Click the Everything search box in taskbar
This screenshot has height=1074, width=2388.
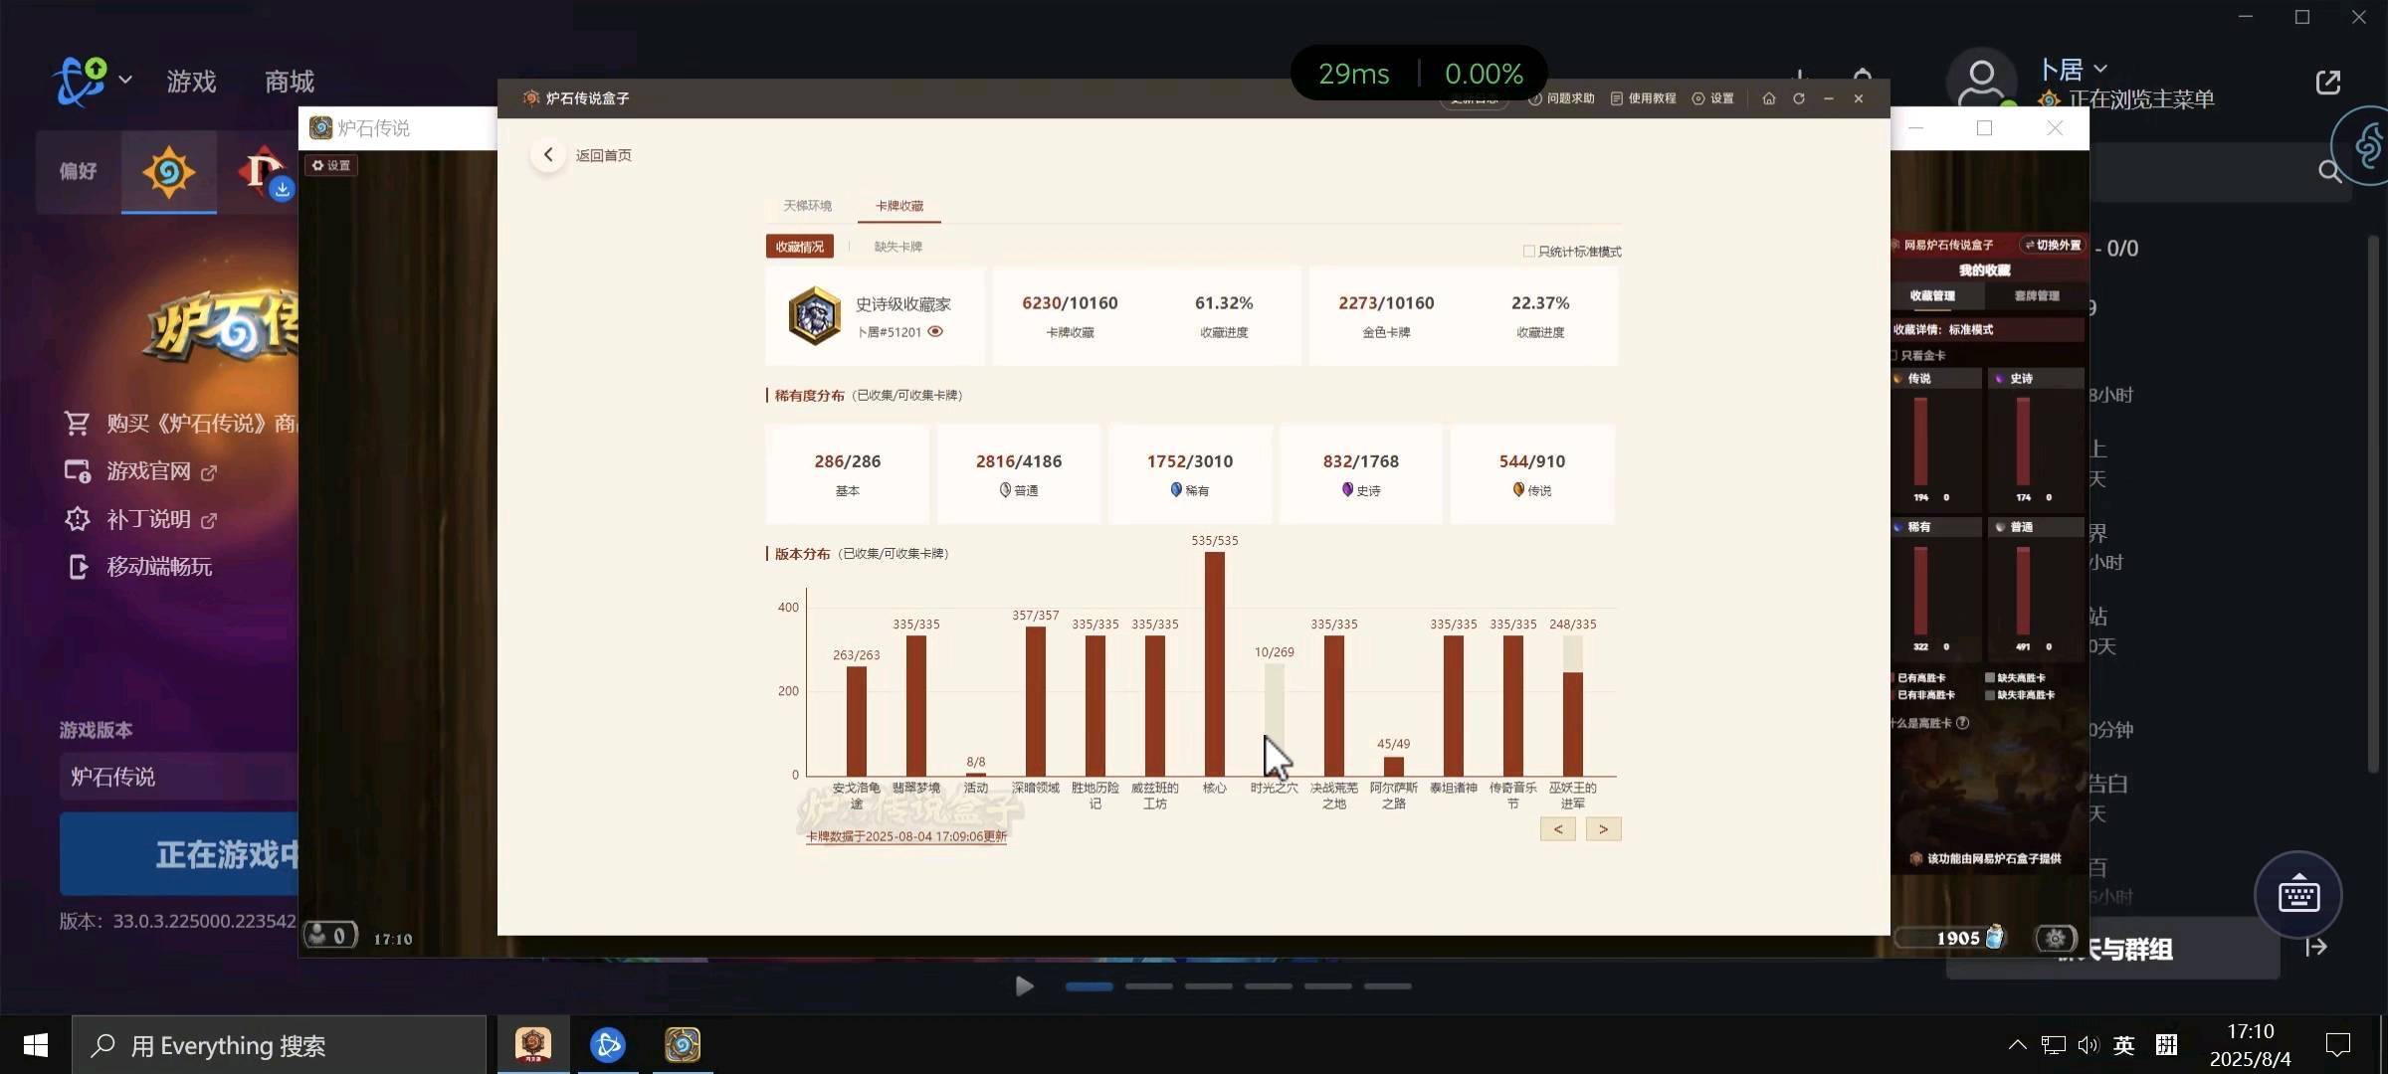pos(279,1045)
